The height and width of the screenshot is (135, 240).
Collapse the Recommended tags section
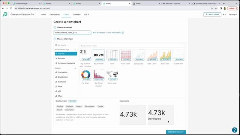75,50
